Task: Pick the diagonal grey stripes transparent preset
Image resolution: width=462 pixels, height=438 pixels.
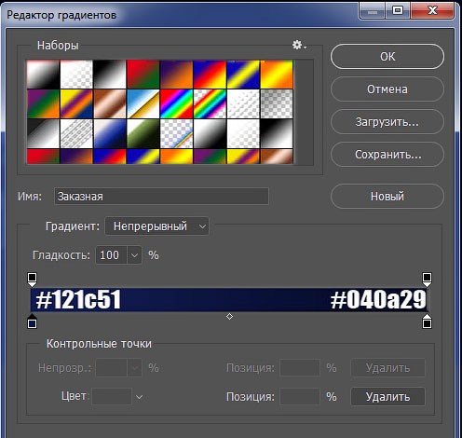Action: click(x=76, y=133)
